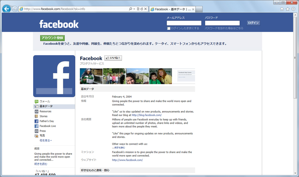Click the facebook logo in the header
The height and width of the screenshot is (177, 299).
pyautogui.click(x=59, y=24)
